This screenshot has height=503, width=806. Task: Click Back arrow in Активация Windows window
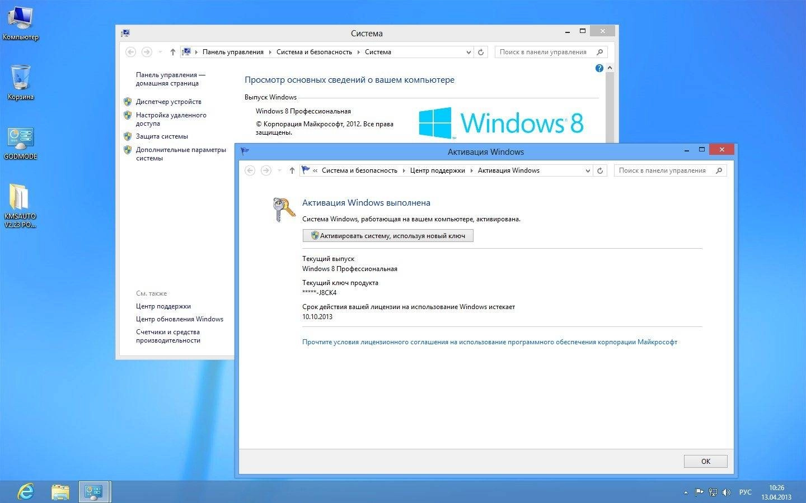click(x=250, y=170)
